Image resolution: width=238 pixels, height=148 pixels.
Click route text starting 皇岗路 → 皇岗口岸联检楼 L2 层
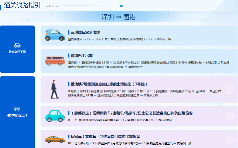coord(149,65)
